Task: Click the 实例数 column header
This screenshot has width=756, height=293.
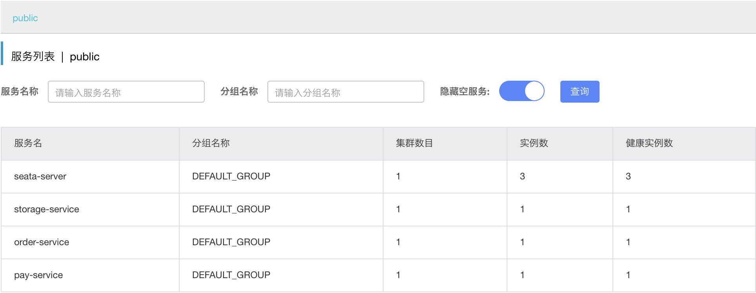Action: coord(534,143)
